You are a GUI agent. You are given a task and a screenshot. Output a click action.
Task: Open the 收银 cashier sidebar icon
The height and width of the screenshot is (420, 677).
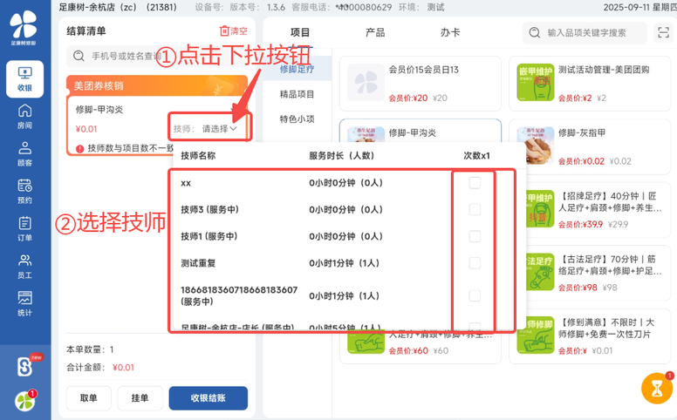pos(24,78)
